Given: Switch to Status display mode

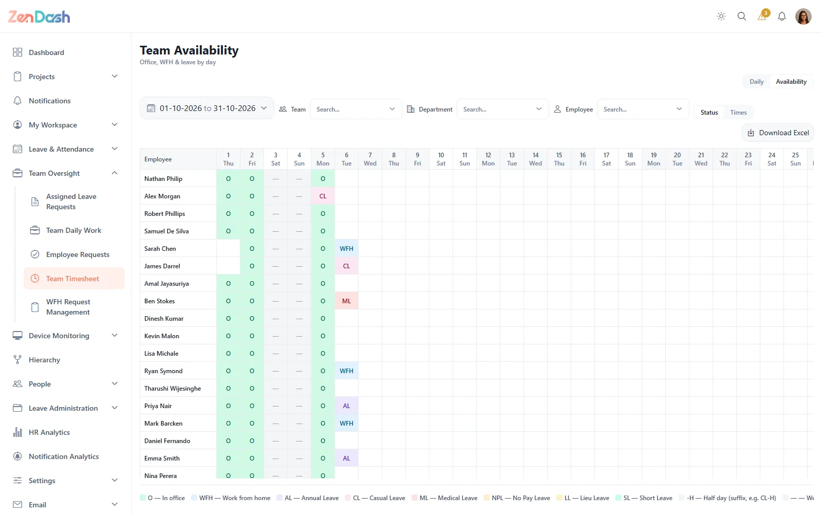Looking at the screenshot, I should (x=709, y=113).
